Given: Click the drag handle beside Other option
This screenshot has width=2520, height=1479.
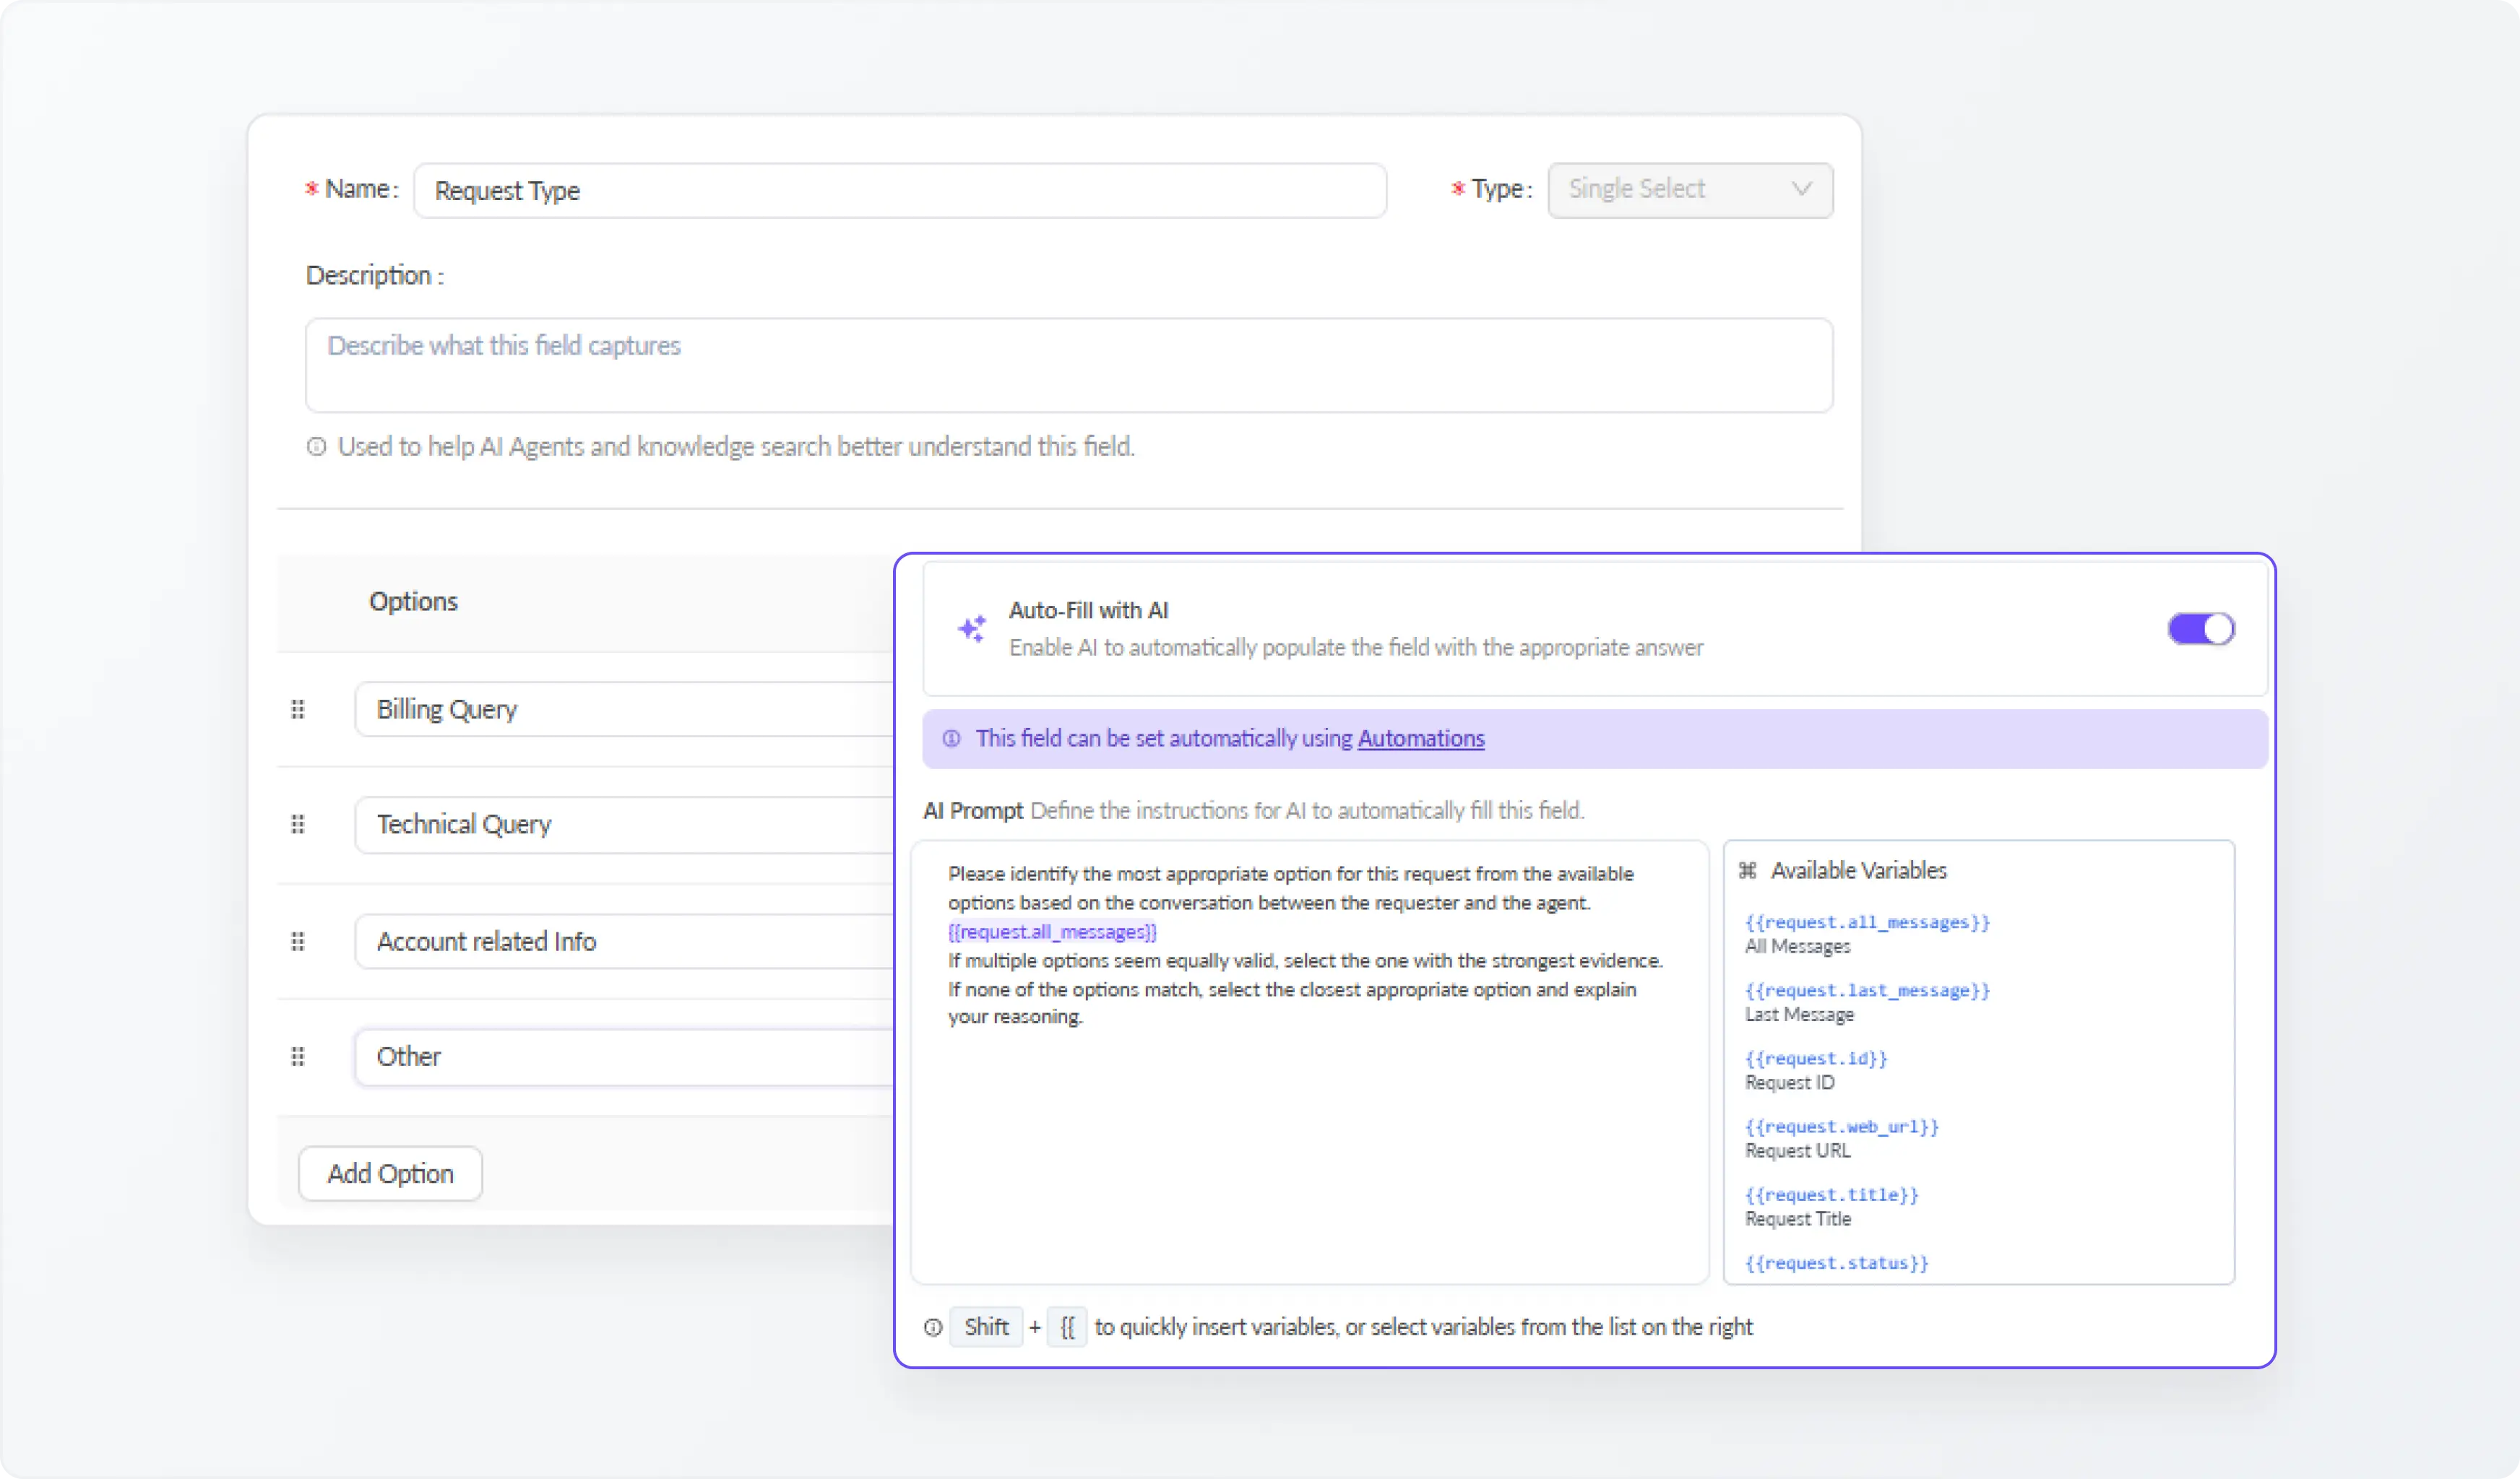Looking at the screenshot, I should coord(298,1057).
